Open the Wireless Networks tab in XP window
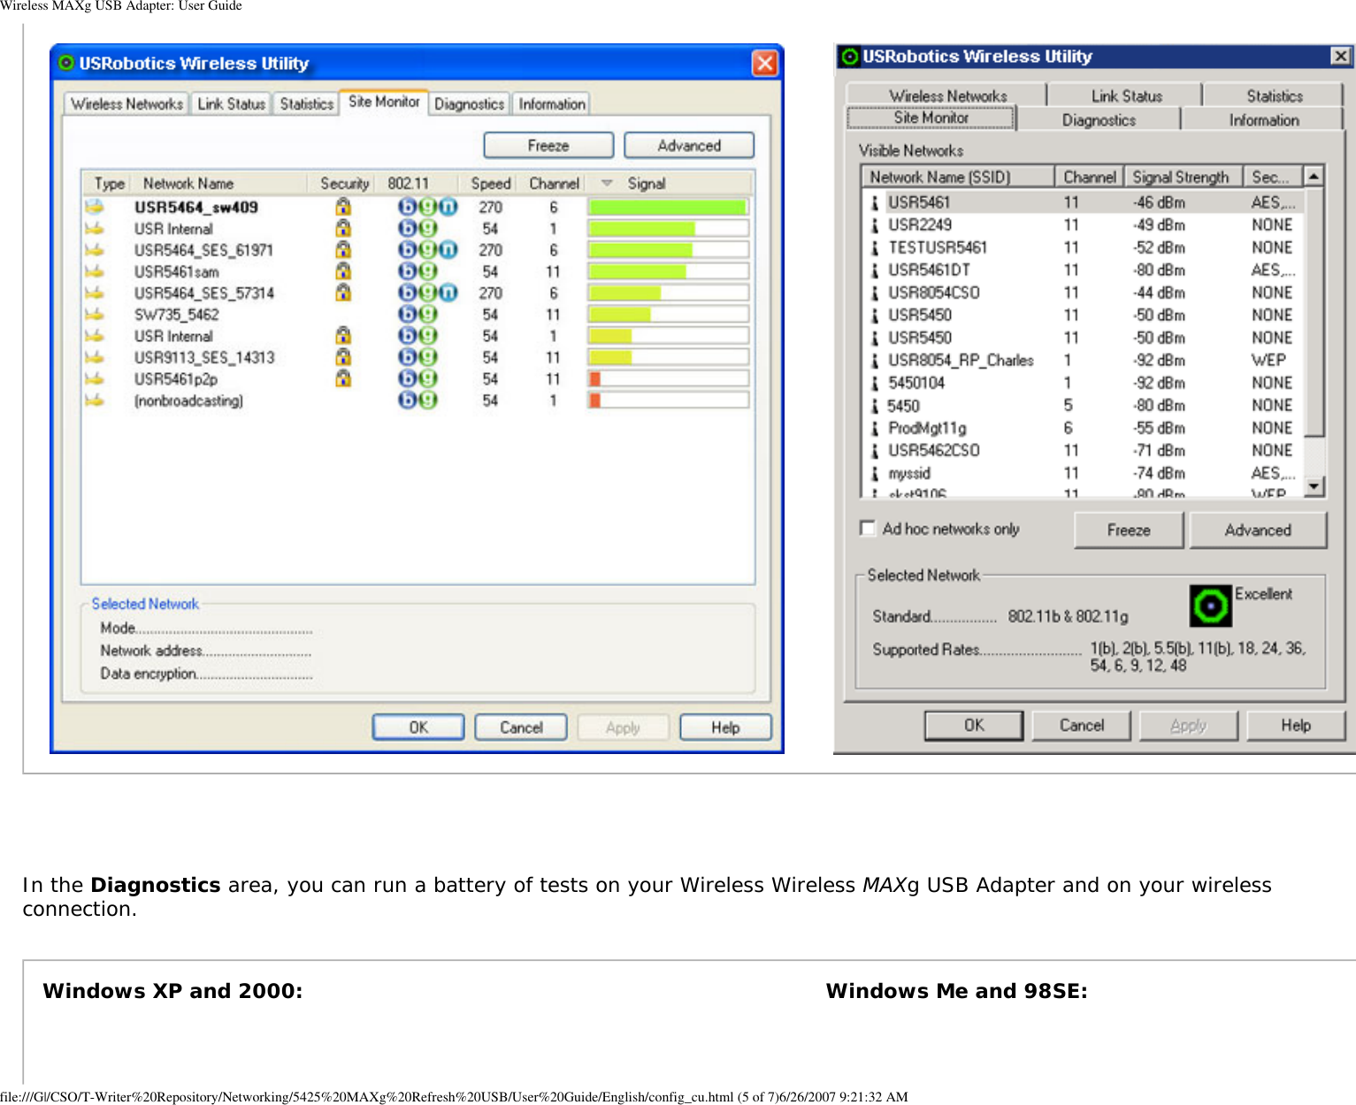Image resolution: width=1356 pixels, height=1105 pixels. [x=127, y=104]
